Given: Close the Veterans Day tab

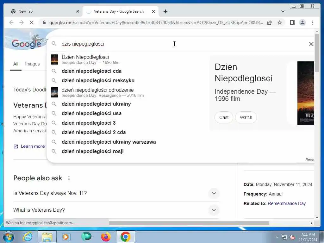Looking at the screenshot, I should point(153,11).
